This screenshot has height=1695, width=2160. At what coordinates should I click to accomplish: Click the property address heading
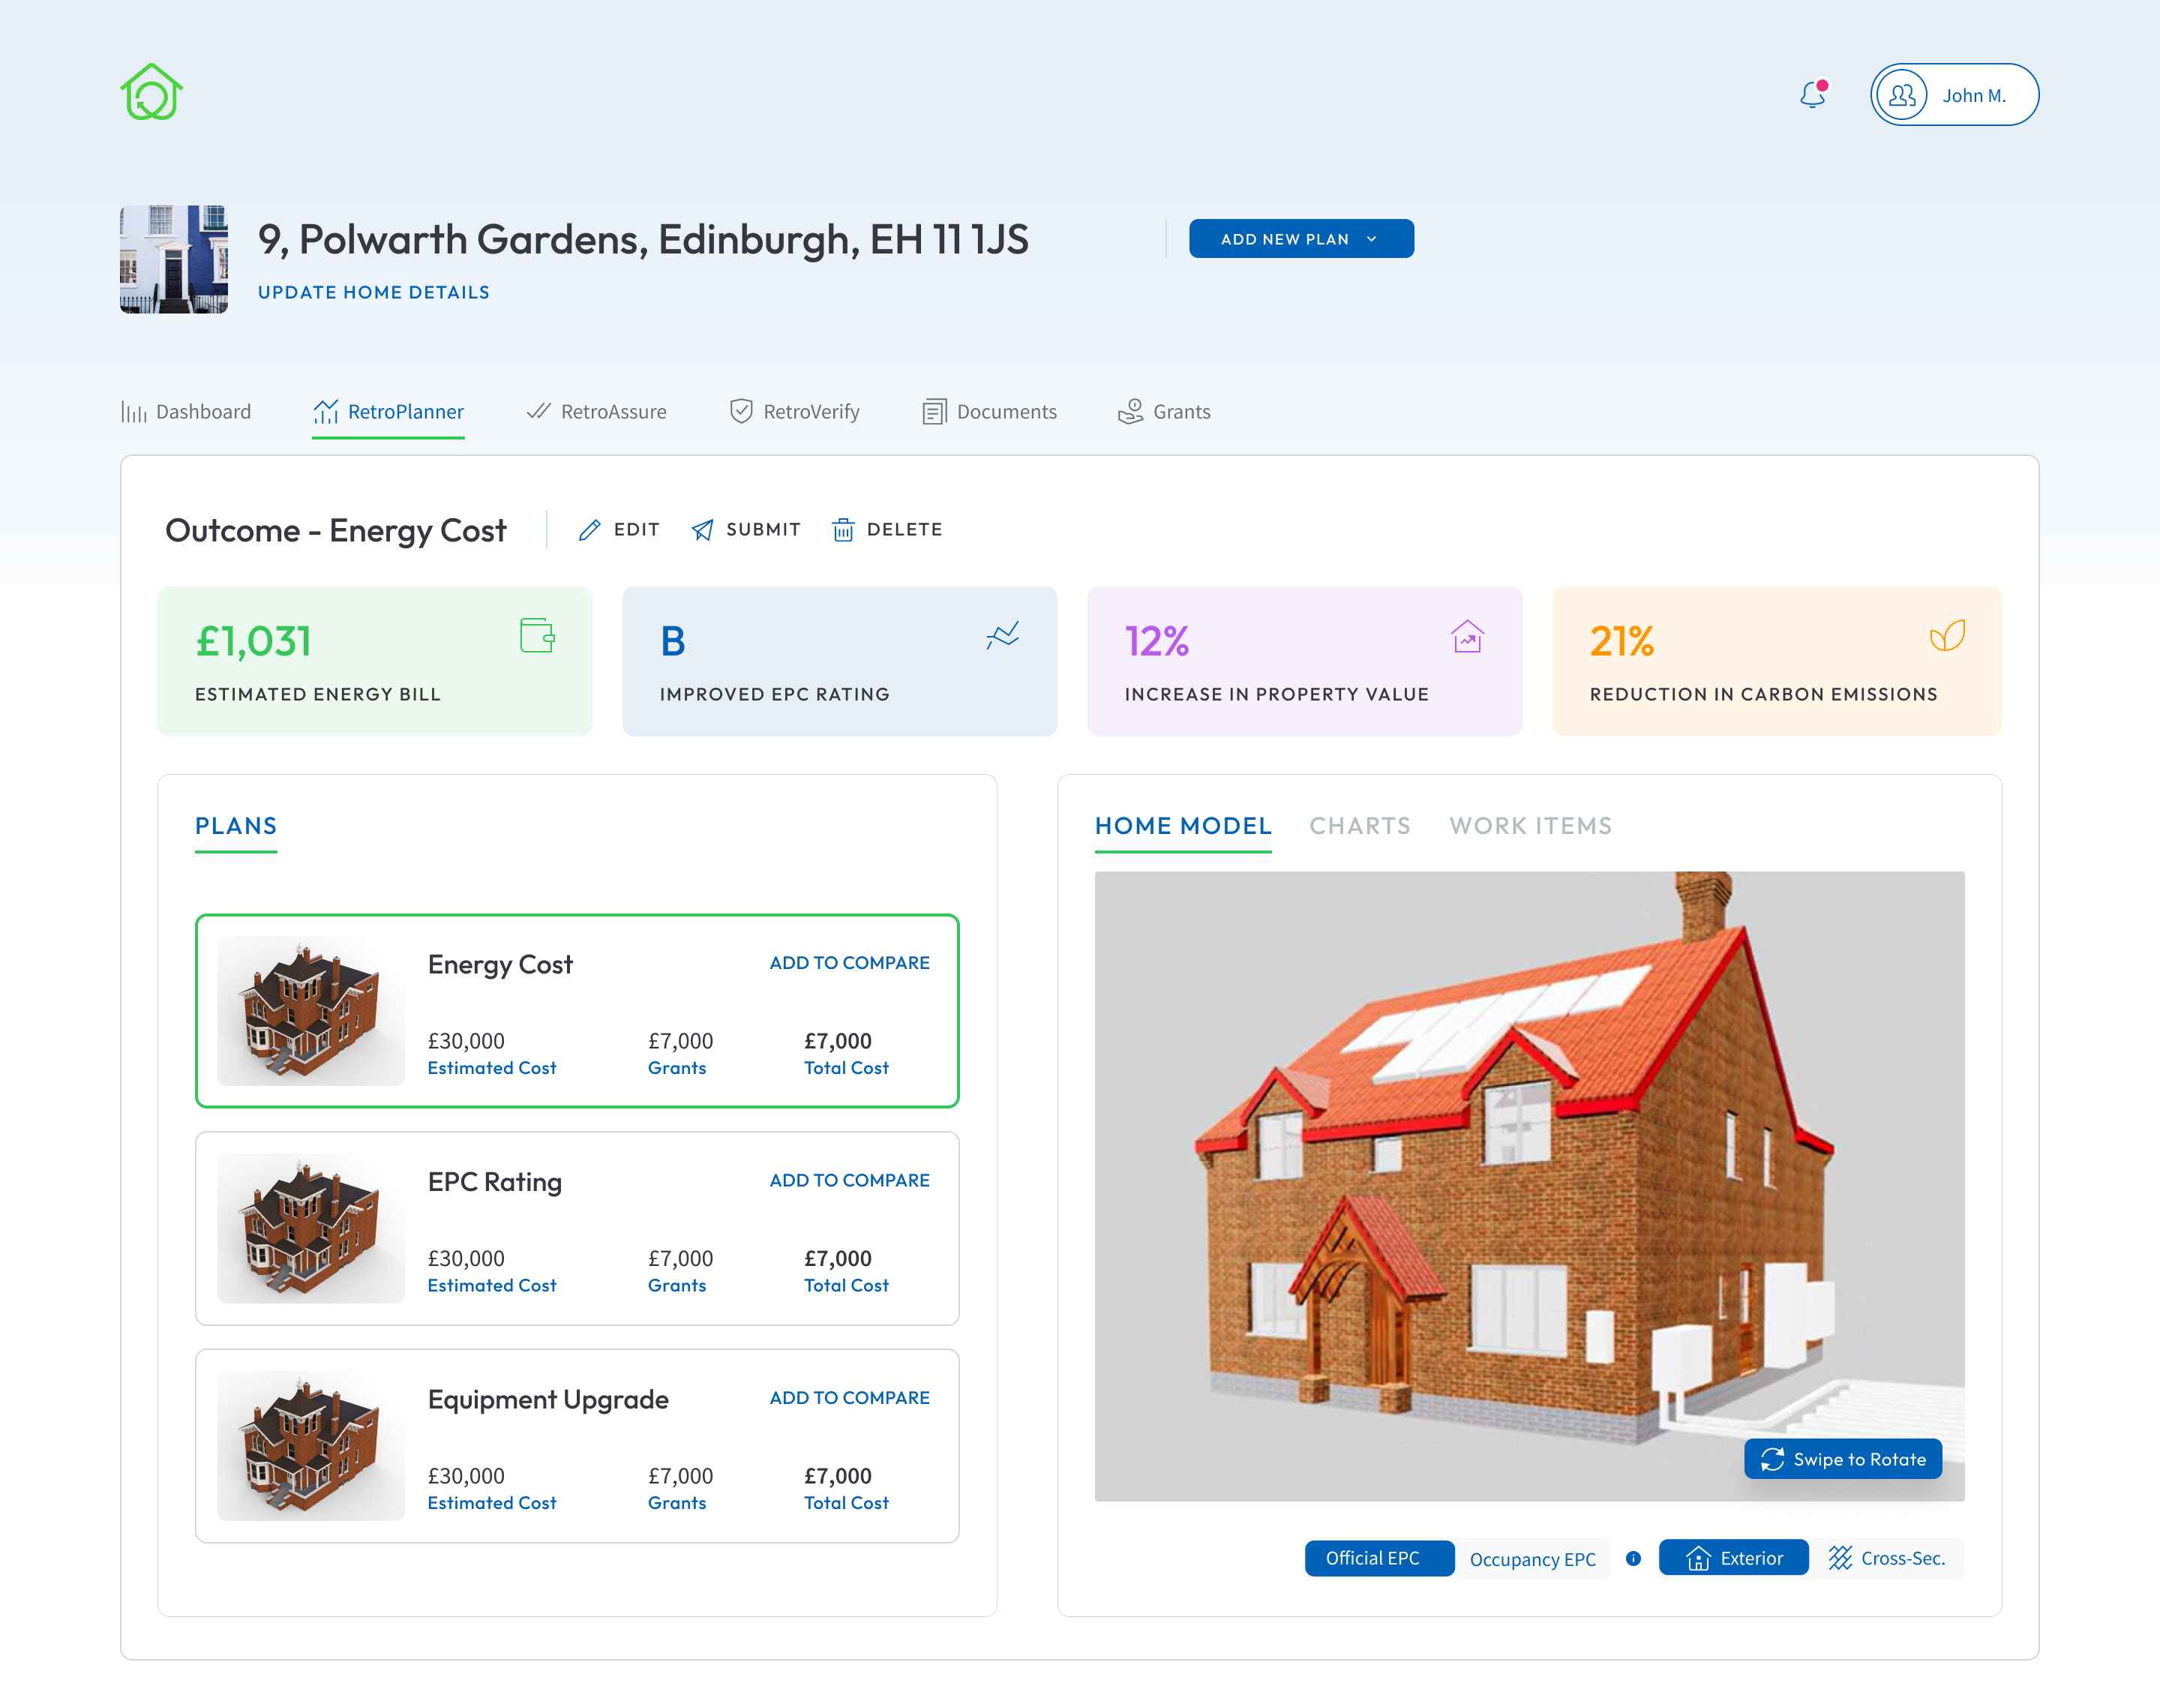pyautogui.click(x=643, y=239)
